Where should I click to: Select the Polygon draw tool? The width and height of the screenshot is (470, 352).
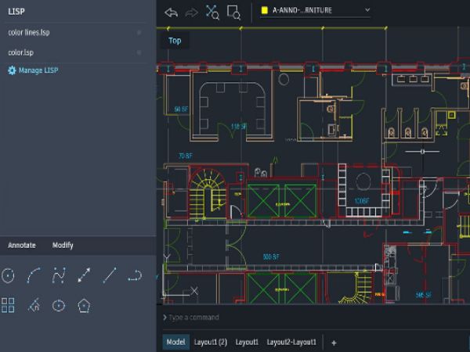tap(84, 306)
